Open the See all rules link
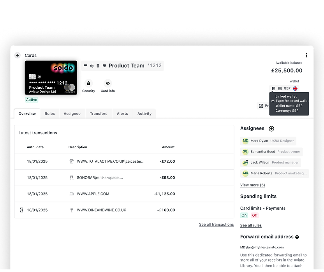 (251, 225)
